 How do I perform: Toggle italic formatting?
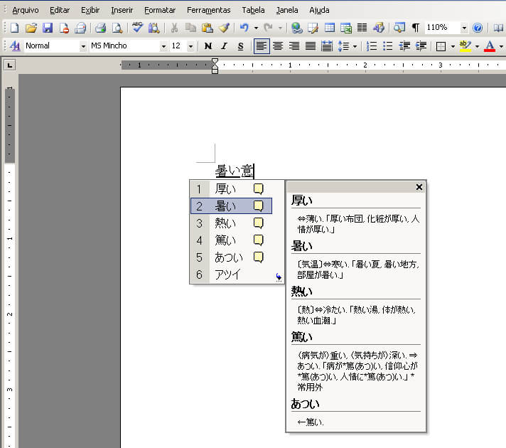[x=225, y=46]
